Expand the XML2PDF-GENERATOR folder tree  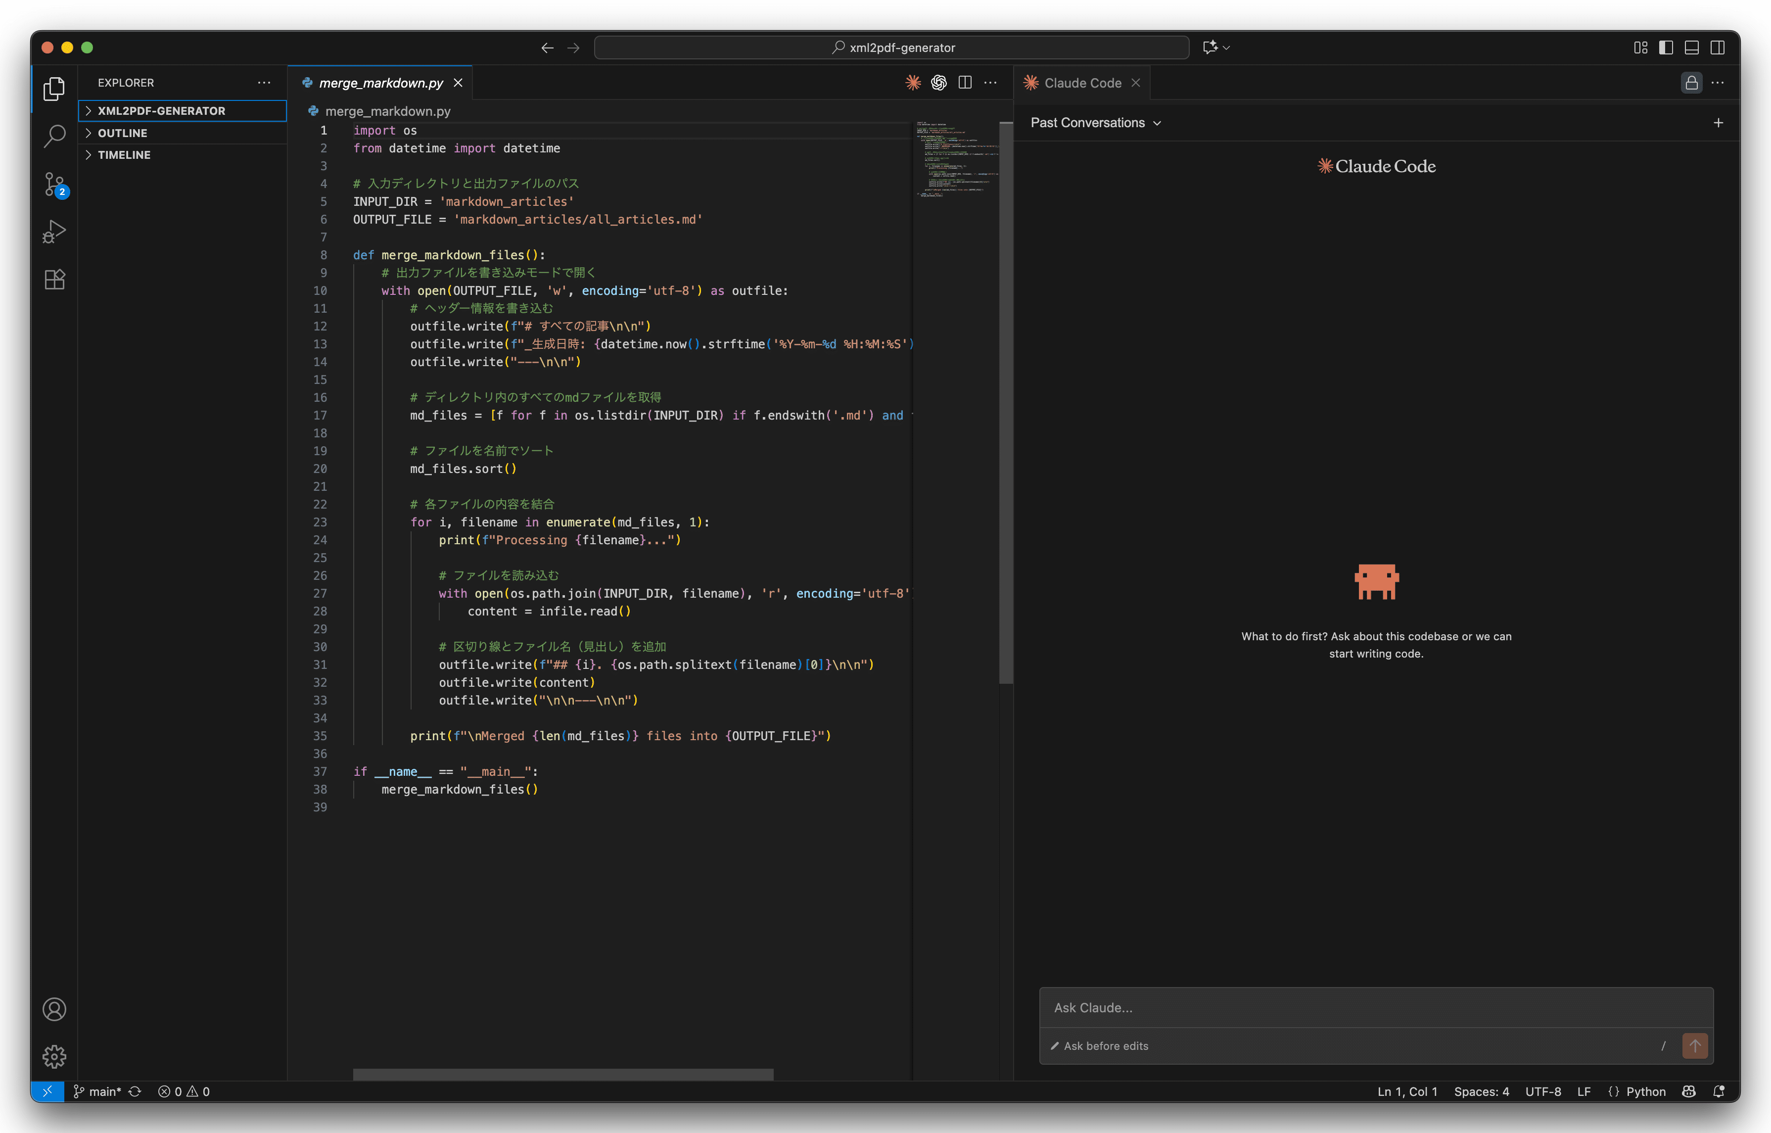(x=161, y=111)
